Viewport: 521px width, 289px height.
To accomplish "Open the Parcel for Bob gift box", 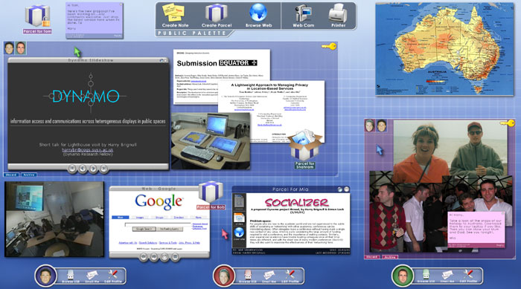I will pyautogui.click(x=211, y=195).
